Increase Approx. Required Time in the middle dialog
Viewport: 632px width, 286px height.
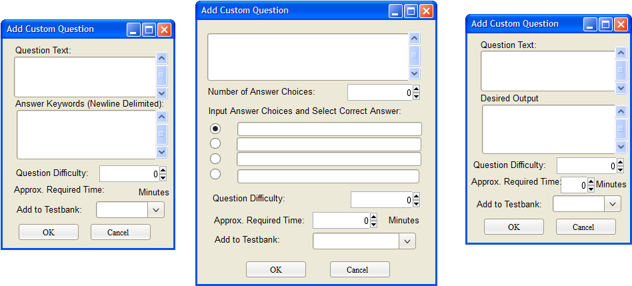pyautogui.click(x=373, y=217)
